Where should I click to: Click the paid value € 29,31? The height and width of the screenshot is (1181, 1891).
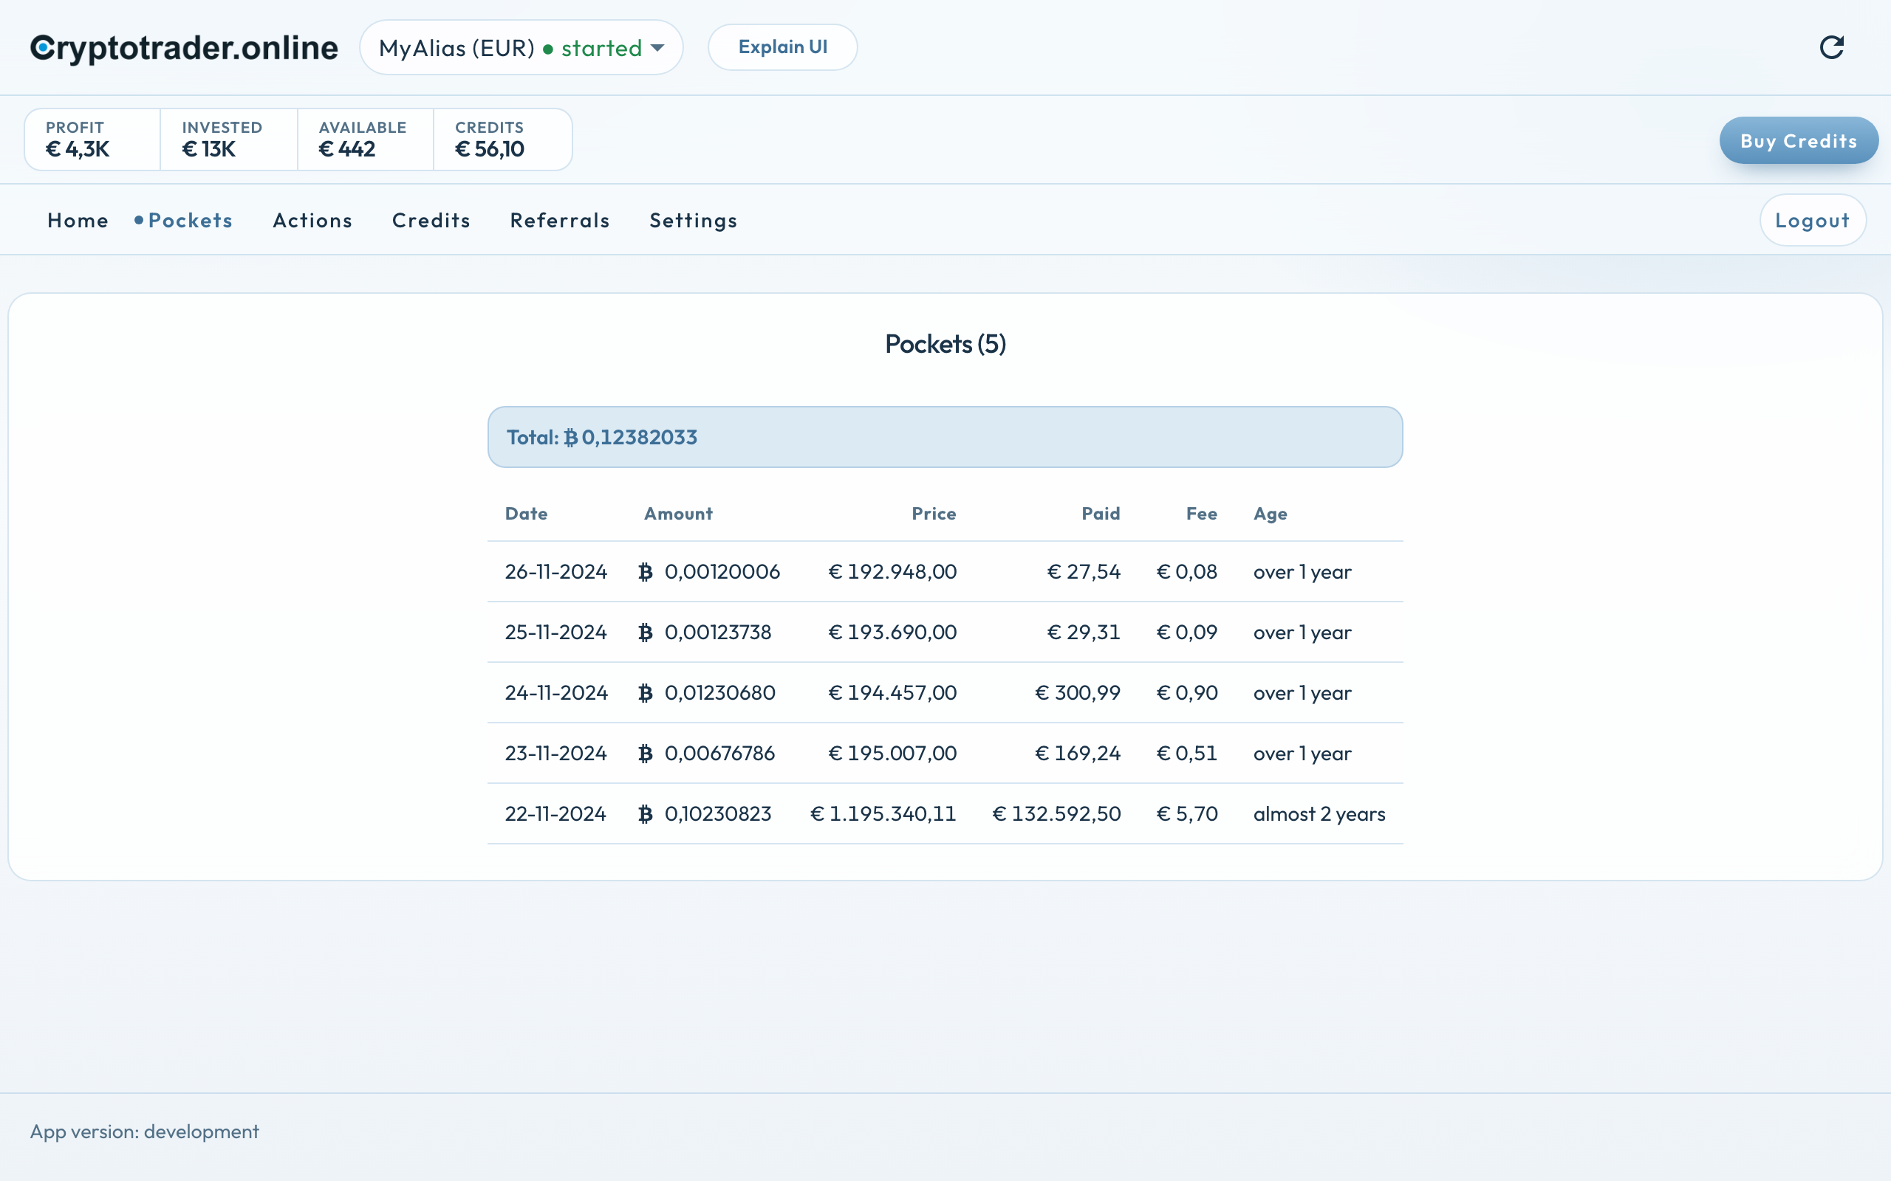point(1084,632)
